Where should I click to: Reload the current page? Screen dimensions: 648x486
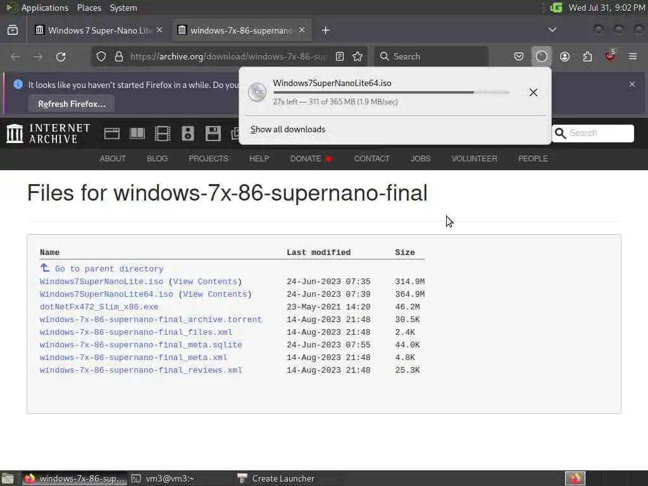[61, 56]
